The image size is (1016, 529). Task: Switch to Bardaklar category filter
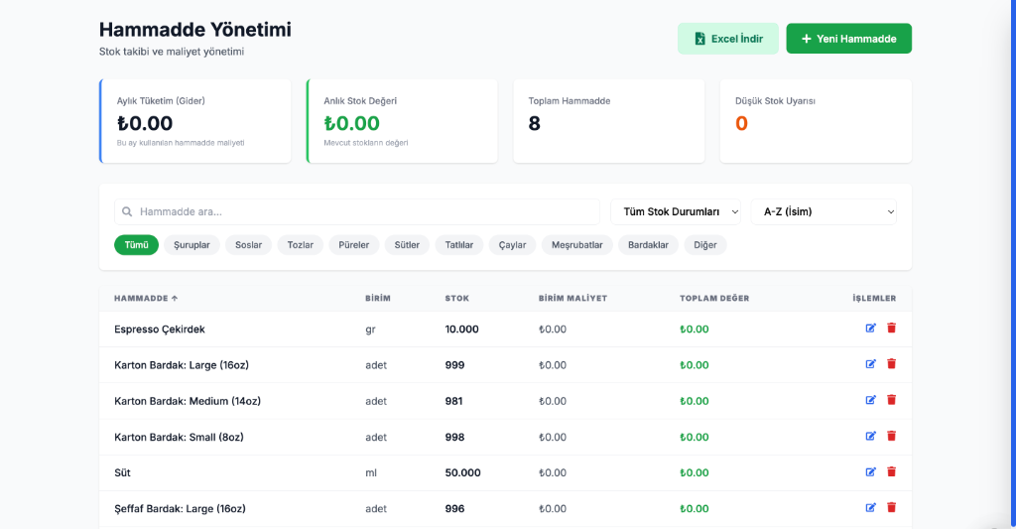(x=648, y=245)
